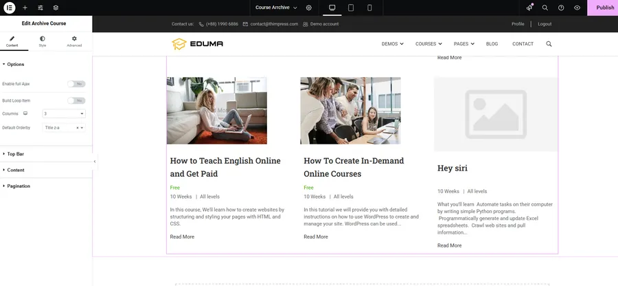This screenshot has width=618, height=286.
Task: Click the Hey siri placeholder thumbnail
Action: 495,113
